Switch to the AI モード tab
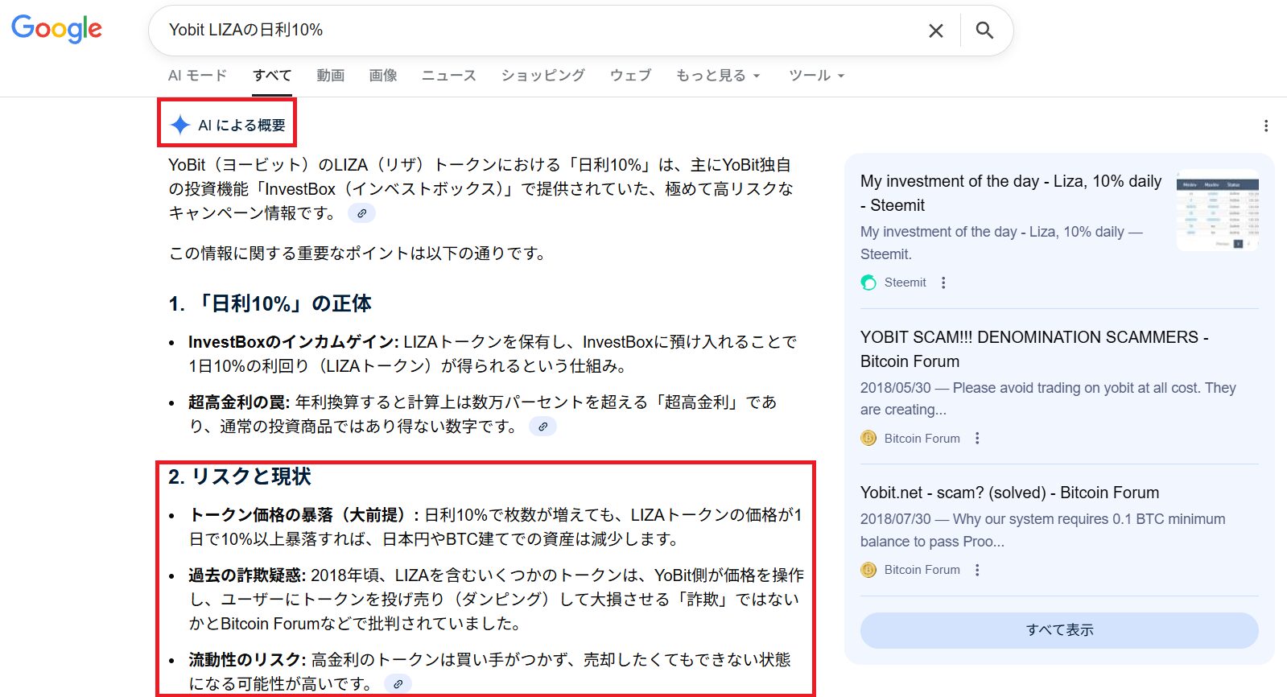Viewport: 1287px width, 697px height. click(x=197, y=76)
